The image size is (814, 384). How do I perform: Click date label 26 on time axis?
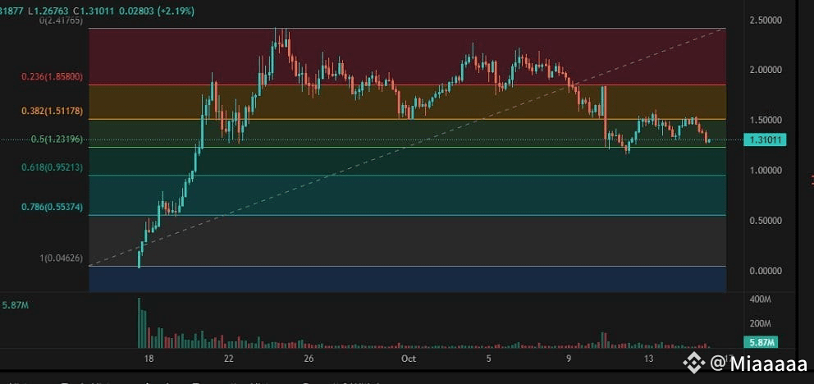(309, 359)
